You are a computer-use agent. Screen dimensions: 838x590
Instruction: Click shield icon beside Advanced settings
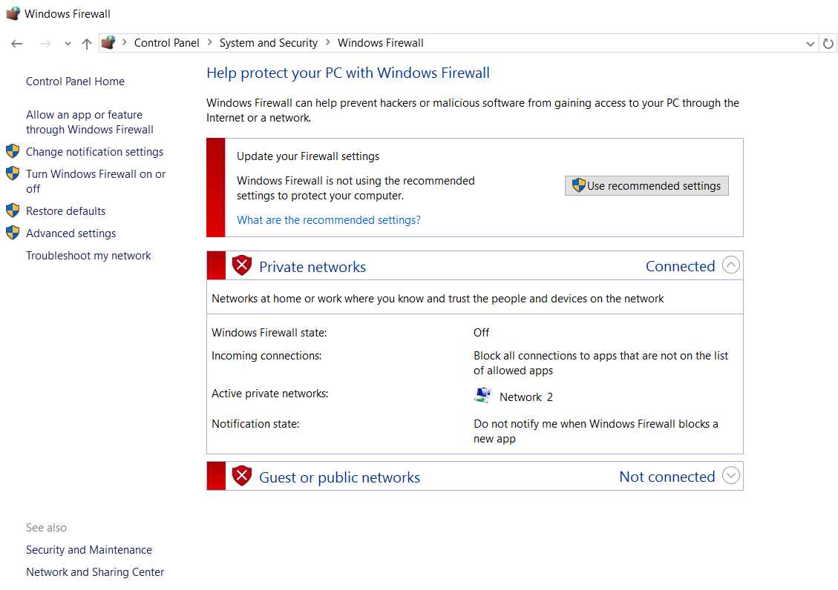[x=13, y=233]
